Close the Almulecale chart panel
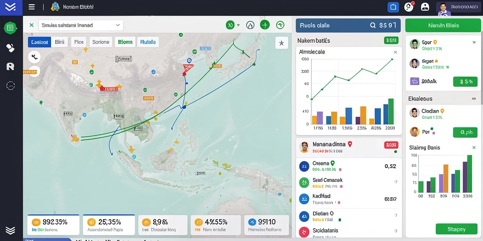The width and height of the screenshot is (483, 241). click(x=396, y=52)
